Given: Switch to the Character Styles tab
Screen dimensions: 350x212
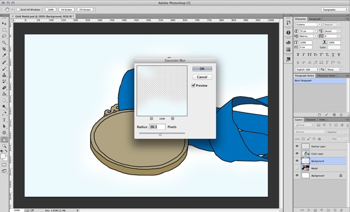Looking at the screenshot, I should tap(326, 76).
